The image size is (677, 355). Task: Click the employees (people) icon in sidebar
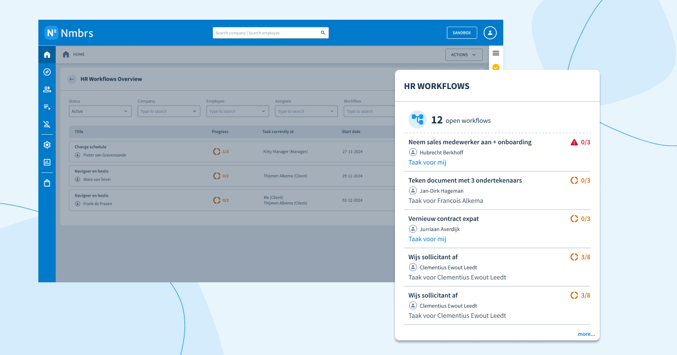pos(47,89)
